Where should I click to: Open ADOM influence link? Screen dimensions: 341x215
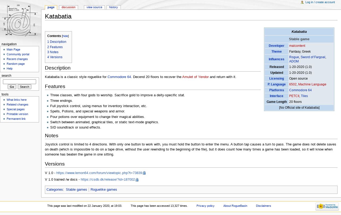294,61
